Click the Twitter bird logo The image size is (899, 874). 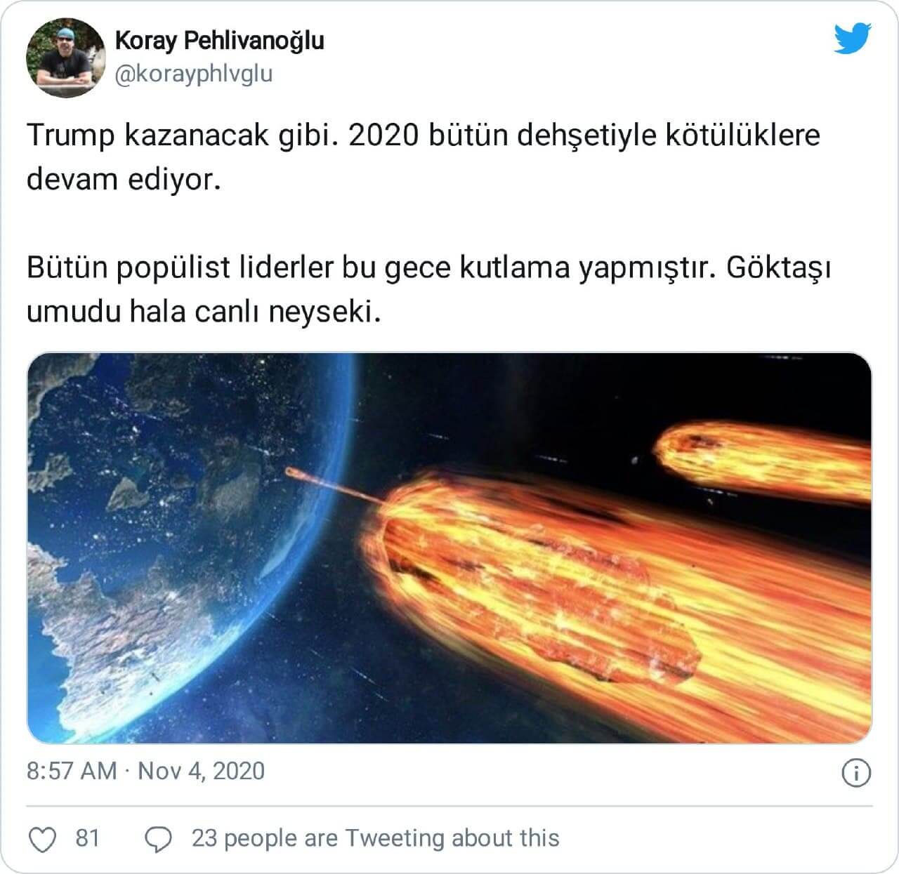click(x=853, y=39)
